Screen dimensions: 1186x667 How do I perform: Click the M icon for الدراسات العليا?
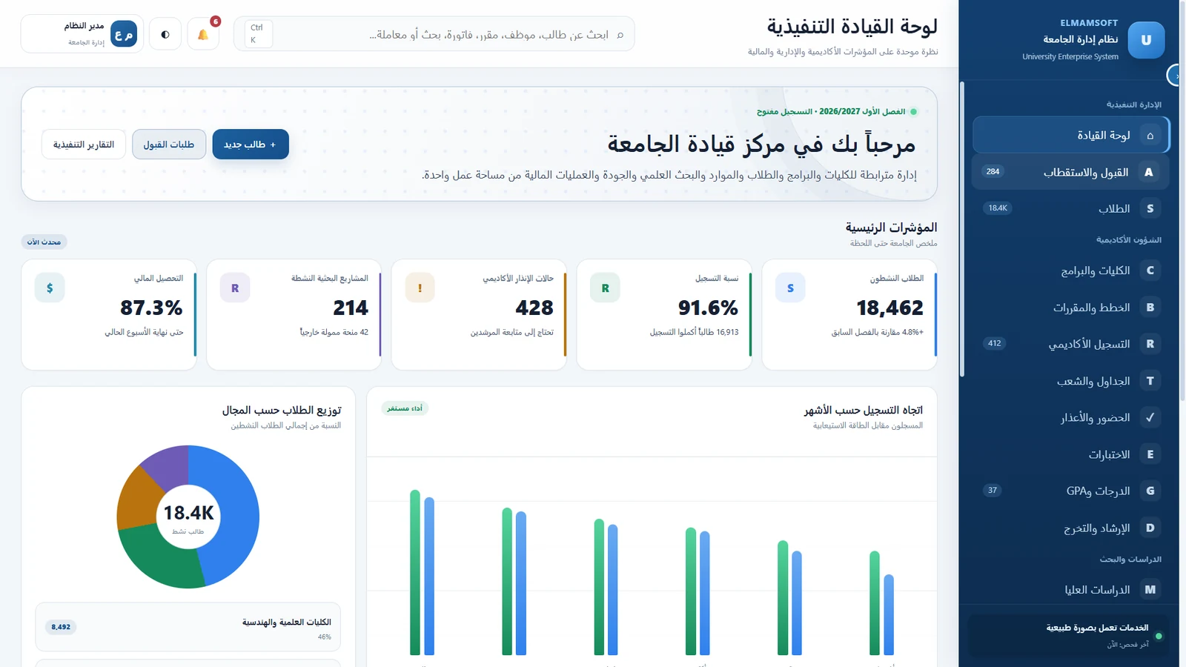coord(1150,590)
